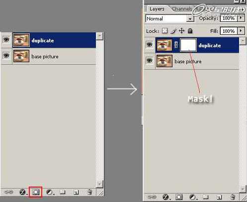
Task: Select the white layer mask thumbnail
Action: [188, 45]
